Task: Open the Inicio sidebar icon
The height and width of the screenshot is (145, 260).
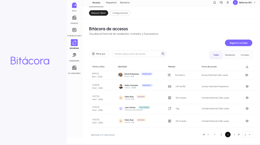Action: [x=74, y=5]
